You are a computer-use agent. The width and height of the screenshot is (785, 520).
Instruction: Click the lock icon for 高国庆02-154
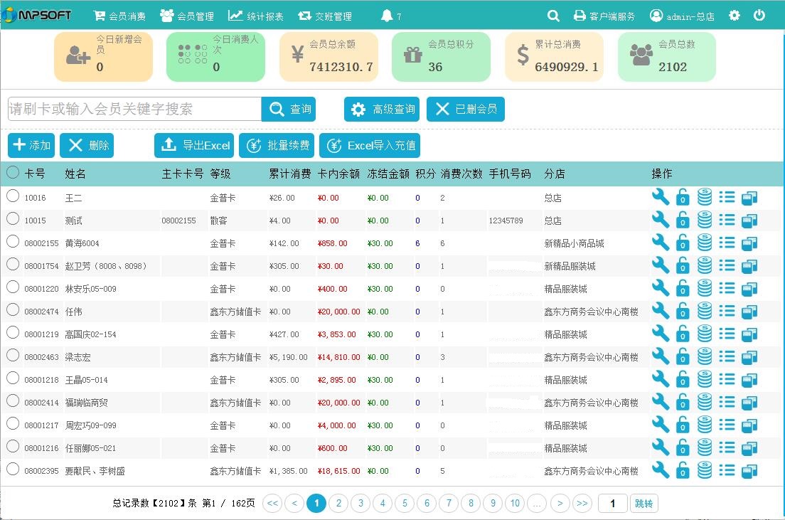coord(683,334)
